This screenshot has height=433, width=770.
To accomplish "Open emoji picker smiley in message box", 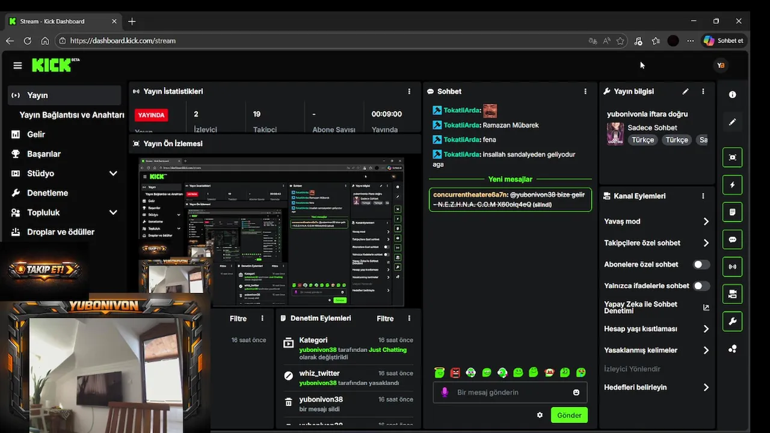I will coord(576,392).
